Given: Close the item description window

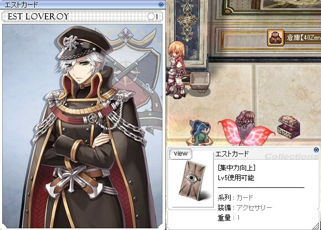Looking at the screenshot, I should tap(317, 150).
